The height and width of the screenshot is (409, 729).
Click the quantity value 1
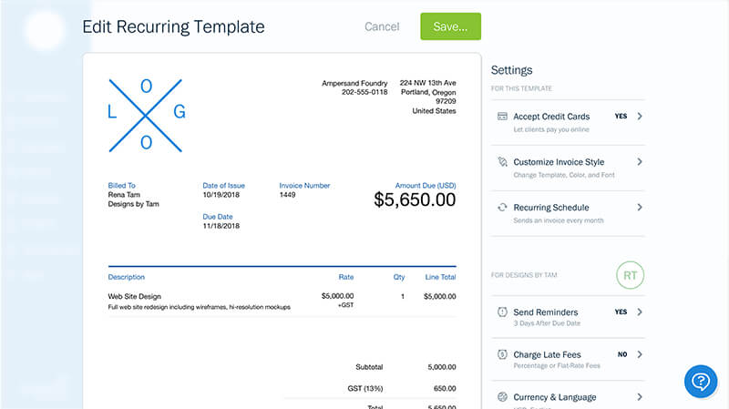[403, 296]
